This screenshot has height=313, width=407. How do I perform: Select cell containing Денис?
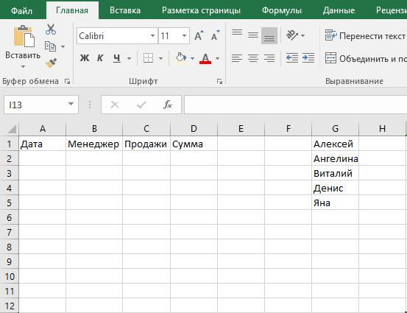(x=335, y=188)
